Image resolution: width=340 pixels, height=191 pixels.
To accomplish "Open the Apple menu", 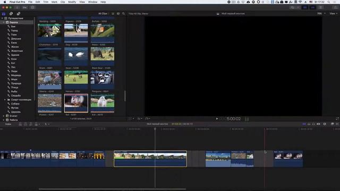I will pyautogui.click(x=5, y=2).
